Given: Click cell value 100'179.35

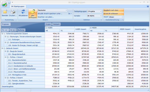Looking at the screenshot, I should coord(141,57).
